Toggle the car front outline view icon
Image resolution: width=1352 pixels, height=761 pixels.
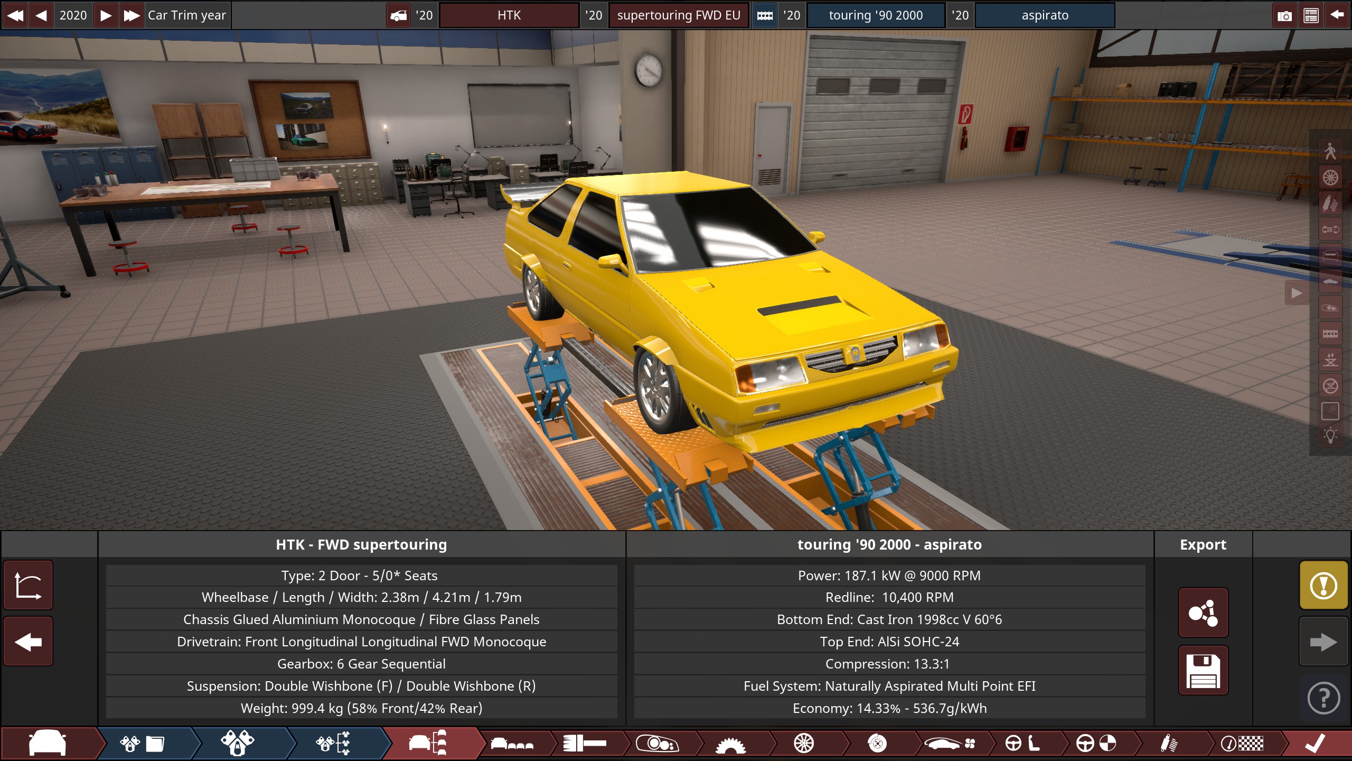(x=1330, y=256)
